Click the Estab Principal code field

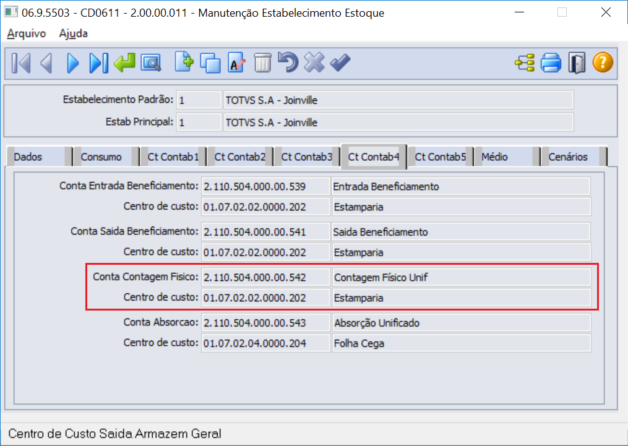pyautogui.click(x=199, y=122)
